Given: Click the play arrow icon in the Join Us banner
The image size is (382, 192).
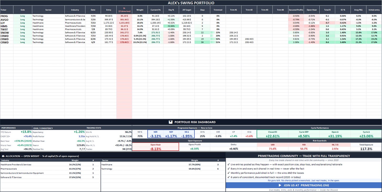Looking at the screenshot, I should pyautogui.click(x=280, y=185).
